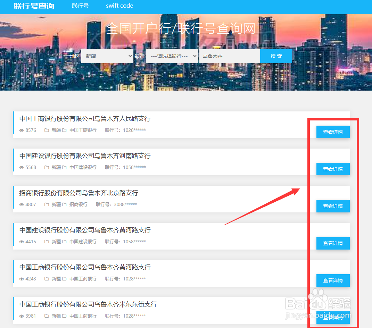
Task: Click folder icon before 中国工商银行 in 人民路支行 row
Action: 64,130
